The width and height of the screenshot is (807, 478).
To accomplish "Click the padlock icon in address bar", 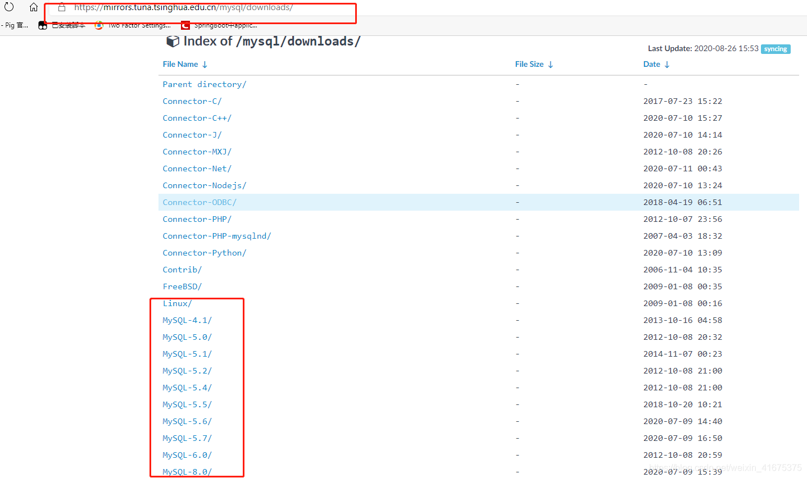I will pos(62,7).
